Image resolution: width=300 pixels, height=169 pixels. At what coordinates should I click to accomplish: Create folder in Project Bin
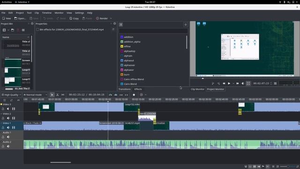pos(13,30)
